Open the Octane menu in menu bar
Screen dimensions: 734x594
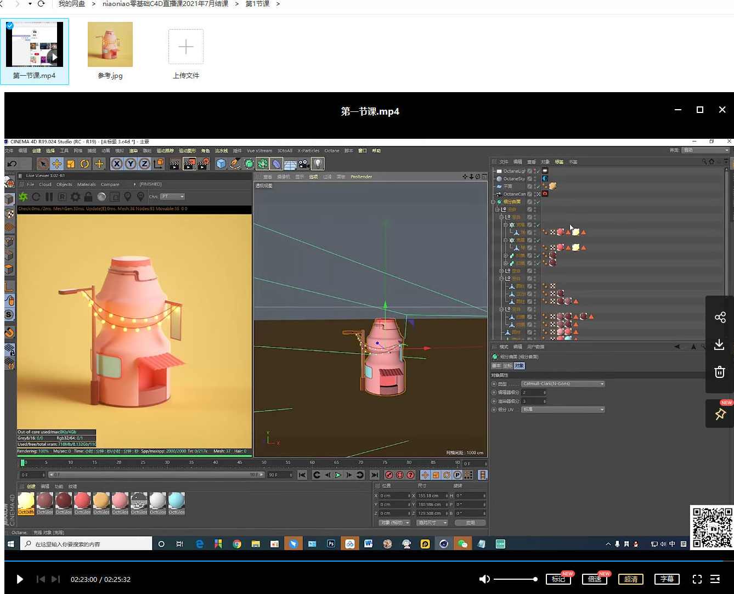pyautogui.click(x=331, y=151)
